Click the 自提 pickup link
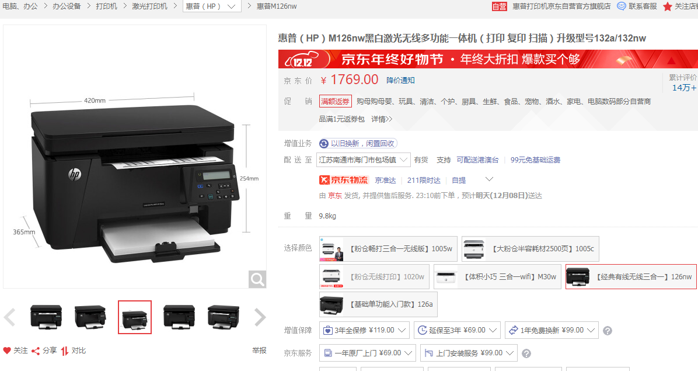This screenshot has height=371, width=698. 459,181
